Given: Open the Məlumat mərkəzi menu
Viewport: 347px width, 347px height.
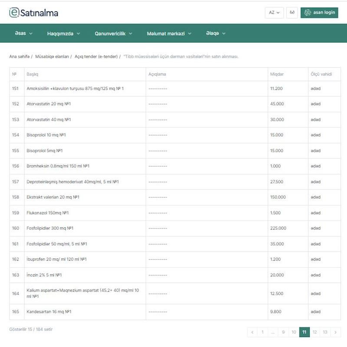Looking at the screenshot, I should (169, 33).
